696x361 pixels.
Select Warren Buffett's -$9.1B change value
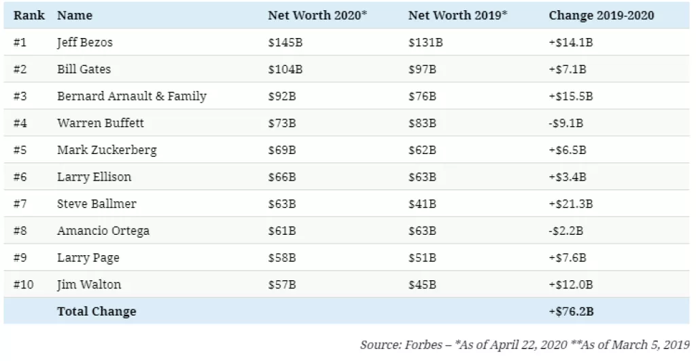tap(566, 123)
